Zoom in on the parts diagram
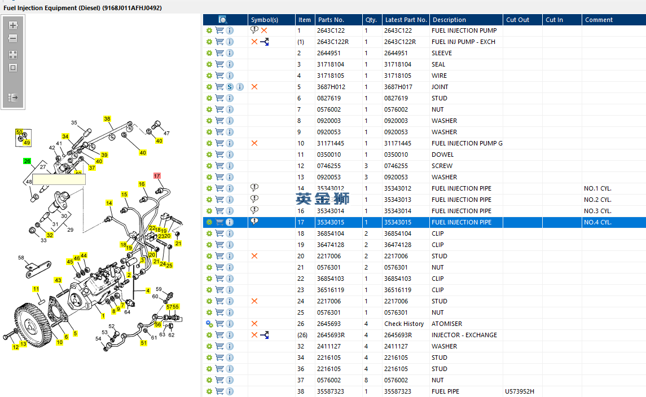The image size is (646, 397). (x=13, y=25)
